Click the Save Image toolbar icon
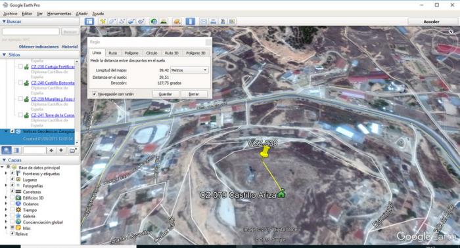The width and height of the screenshot is (460, 248). [x=223, y=22]
